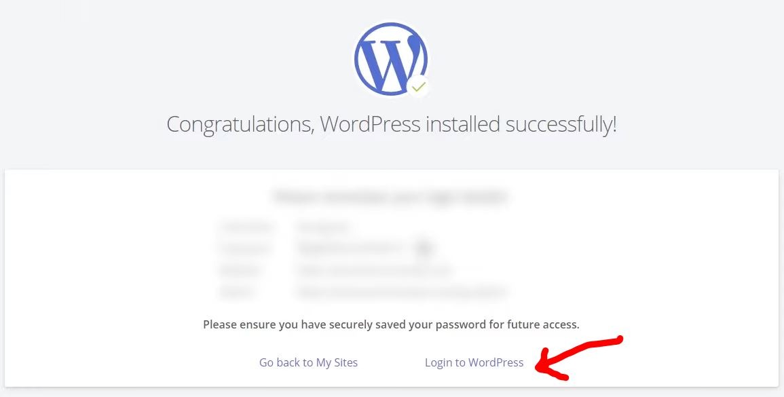Click the login details panel title
Image resolution: width=784 pixels, height=397 pixels.
tap(391, 196)
